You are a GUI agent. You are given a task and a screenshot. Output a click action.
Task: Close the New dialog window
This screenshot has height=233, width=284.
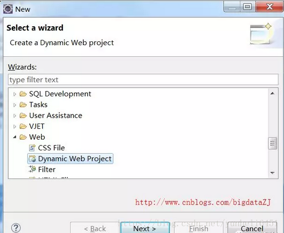coord(269,7)
